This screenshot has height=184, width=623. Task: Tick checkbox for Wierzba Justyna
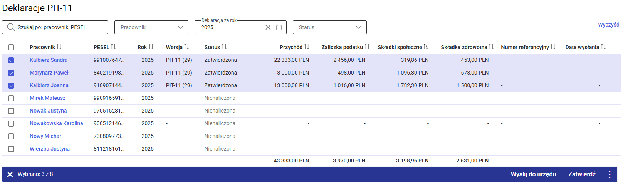coord(11,149)
